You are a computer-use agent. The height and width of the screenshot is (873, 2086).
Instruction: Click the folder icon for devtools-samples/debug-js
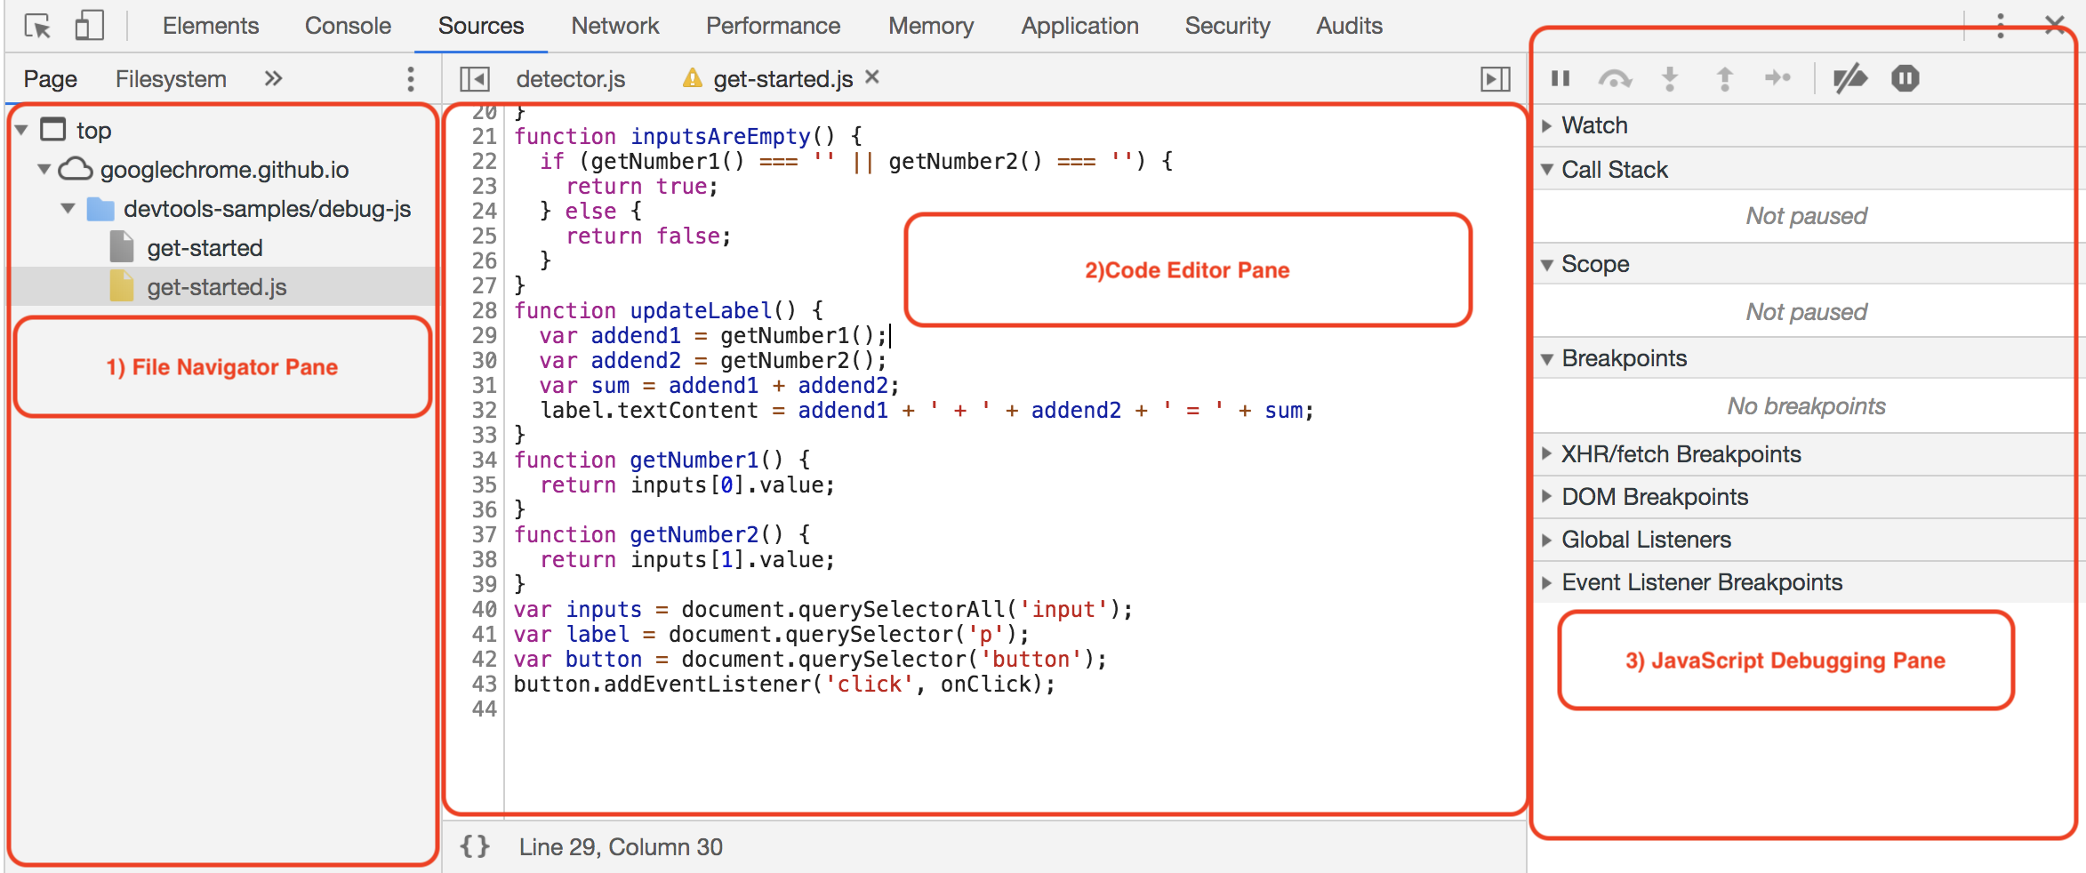(x=100, y=209)
